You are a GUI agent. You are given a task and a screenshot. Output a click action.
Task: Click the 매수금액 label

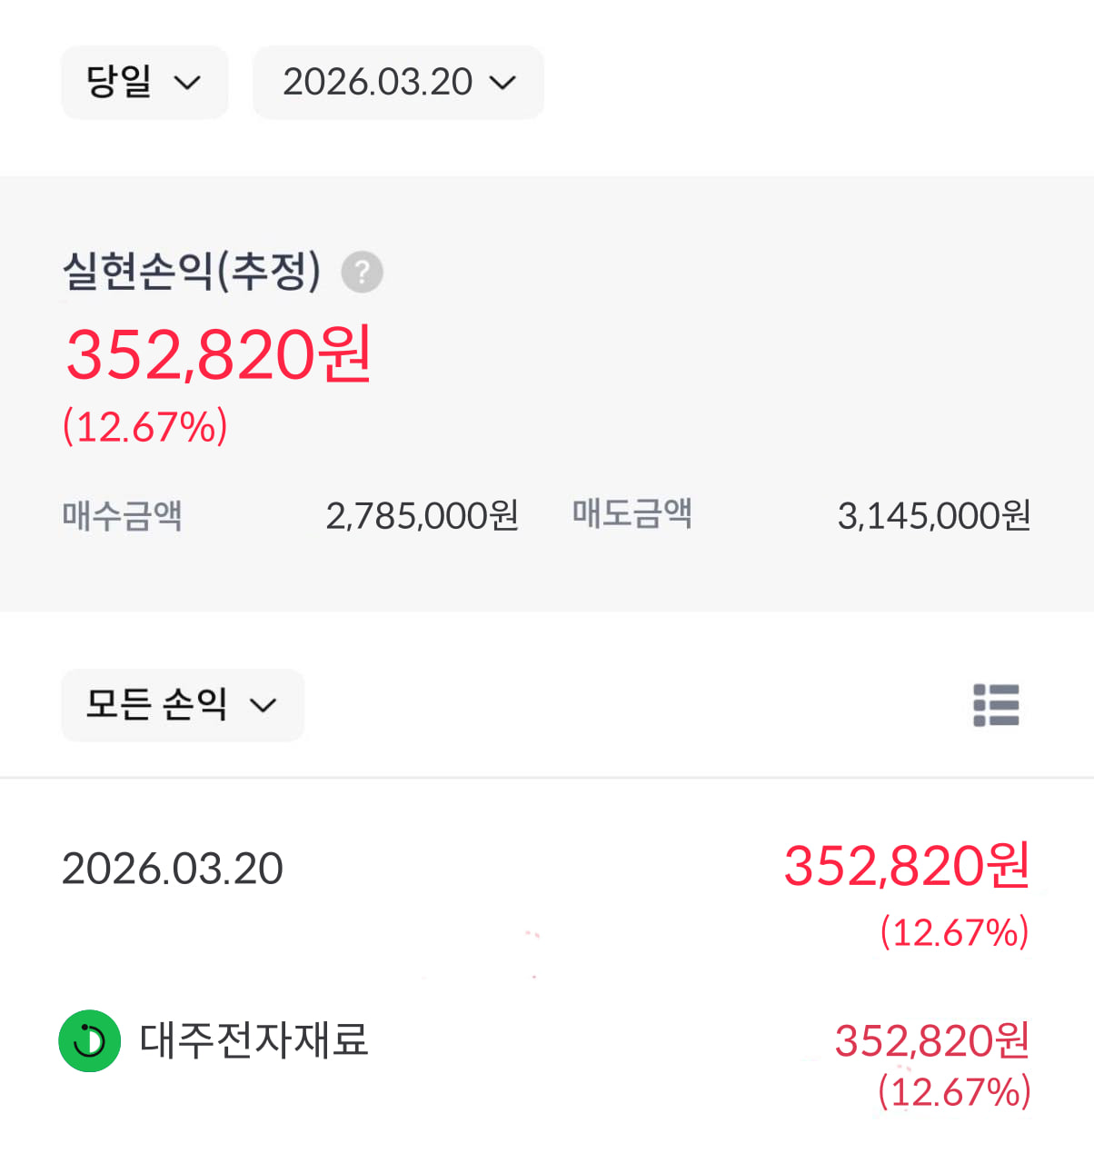click(123, 515)
